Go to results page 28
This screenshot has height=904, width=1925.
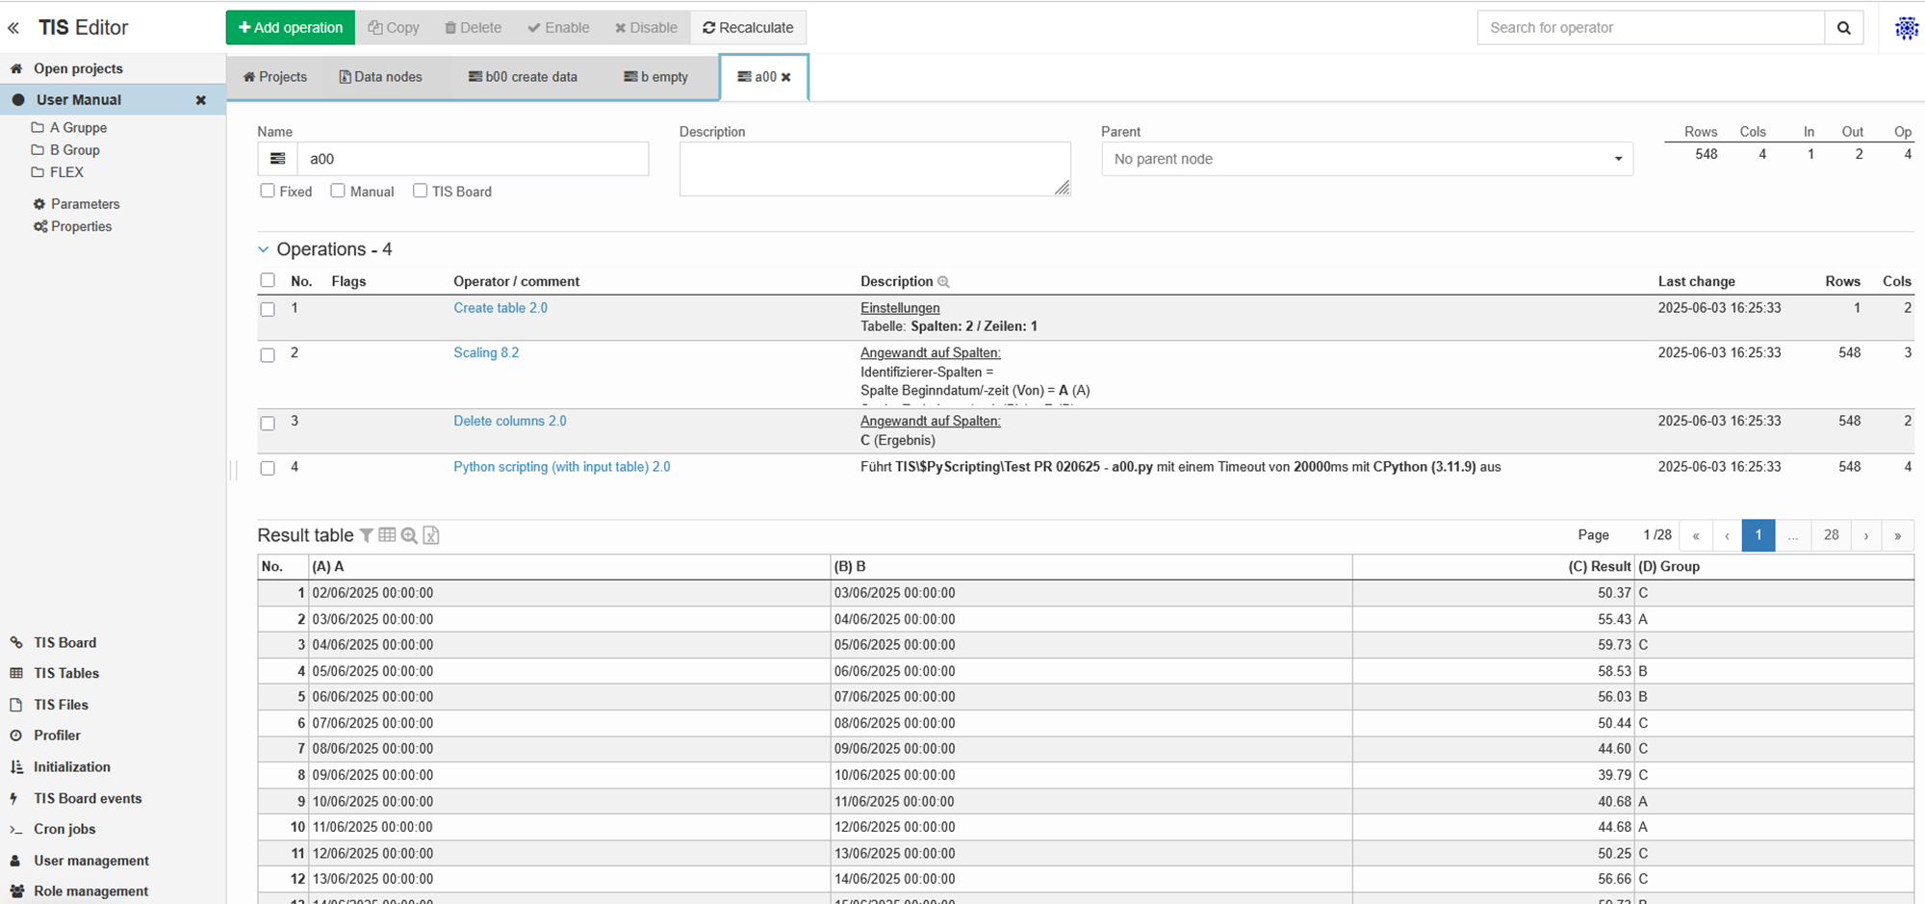[x=1831, y=535]
